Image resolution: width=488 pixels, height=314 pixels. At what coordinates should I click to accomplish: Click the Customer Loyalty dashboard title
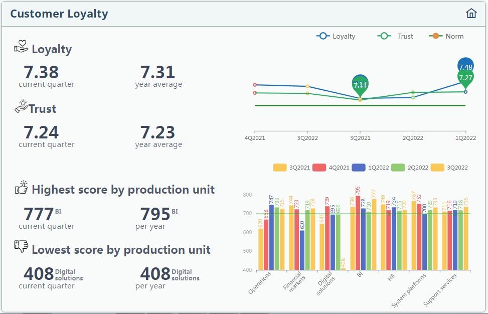(59, 14)
